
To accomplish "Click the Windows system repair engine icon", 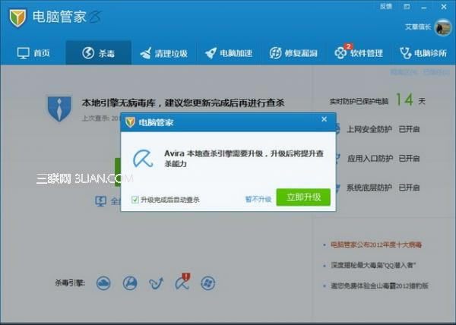I will tap(207, 283).
